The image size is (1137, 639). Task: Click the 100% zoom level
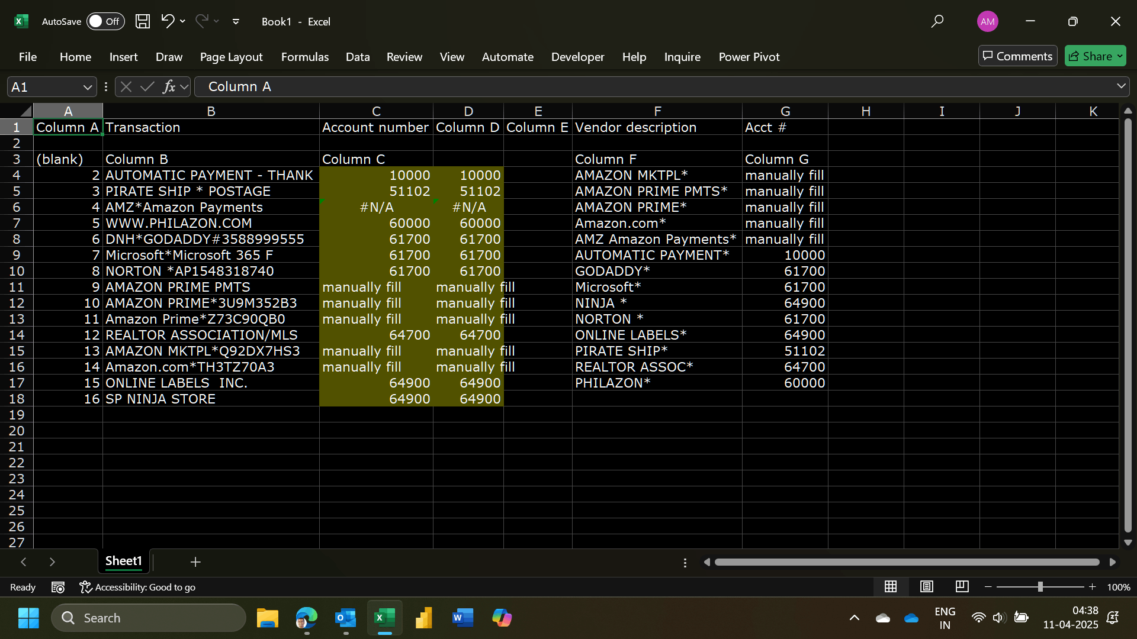coord(1118,588)
